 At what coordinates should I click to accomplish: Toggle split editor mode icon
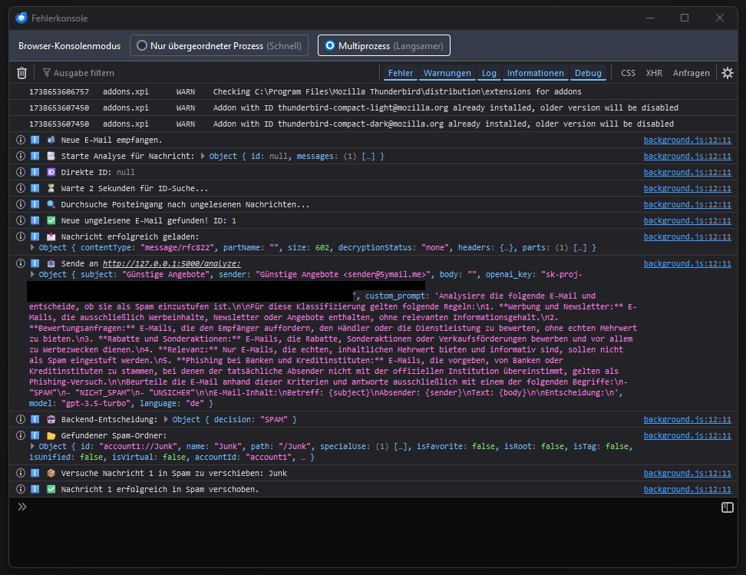(727, 507)
